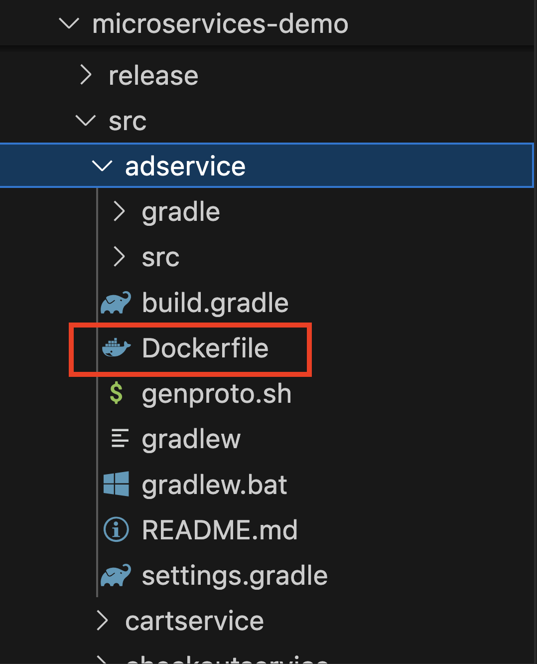Click the info icon beside README.md

point(116,529)
